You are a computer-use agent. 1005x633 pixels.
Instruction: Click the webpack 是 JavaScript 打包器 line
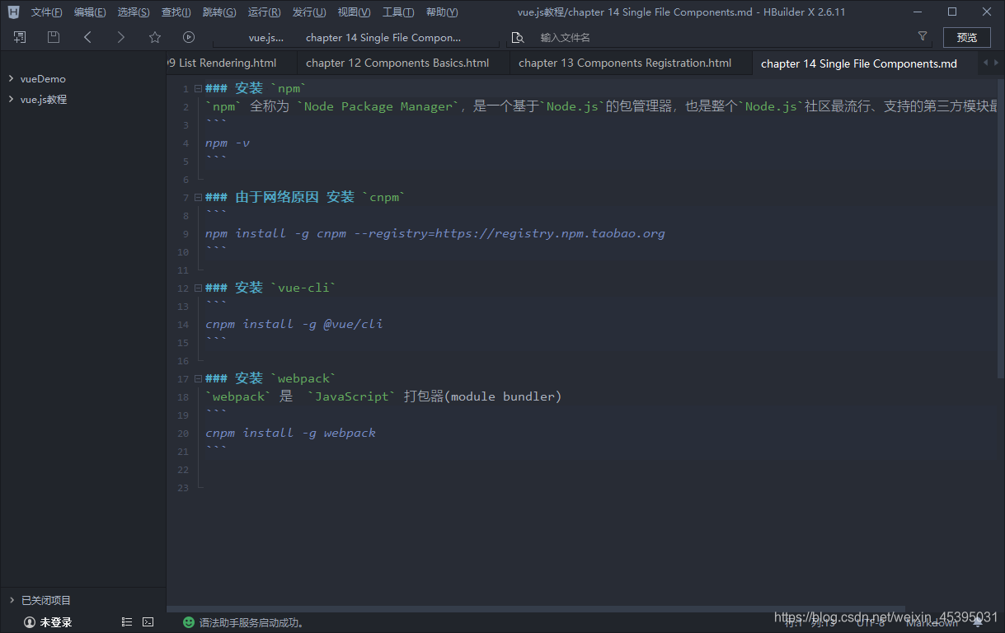click(x=383, y=396)
